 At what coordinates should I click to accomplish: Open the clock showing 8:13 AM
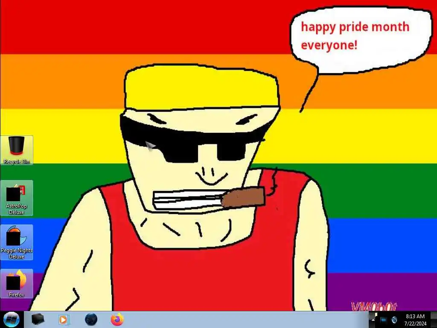pos(415,320)
